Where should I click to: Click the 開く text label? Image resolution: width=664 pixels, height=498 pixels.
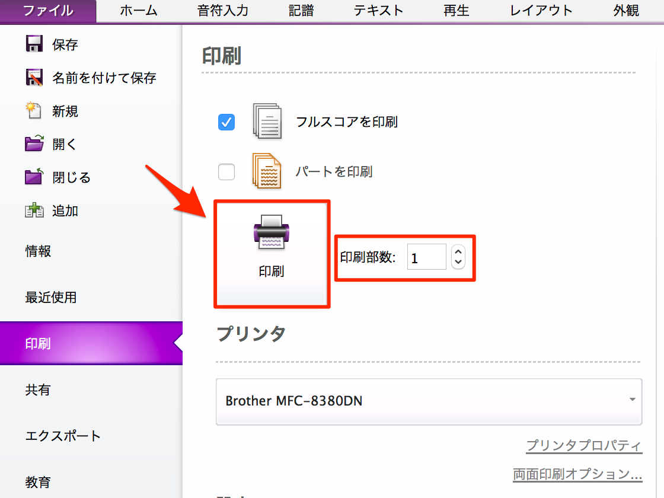click(65, 144)
